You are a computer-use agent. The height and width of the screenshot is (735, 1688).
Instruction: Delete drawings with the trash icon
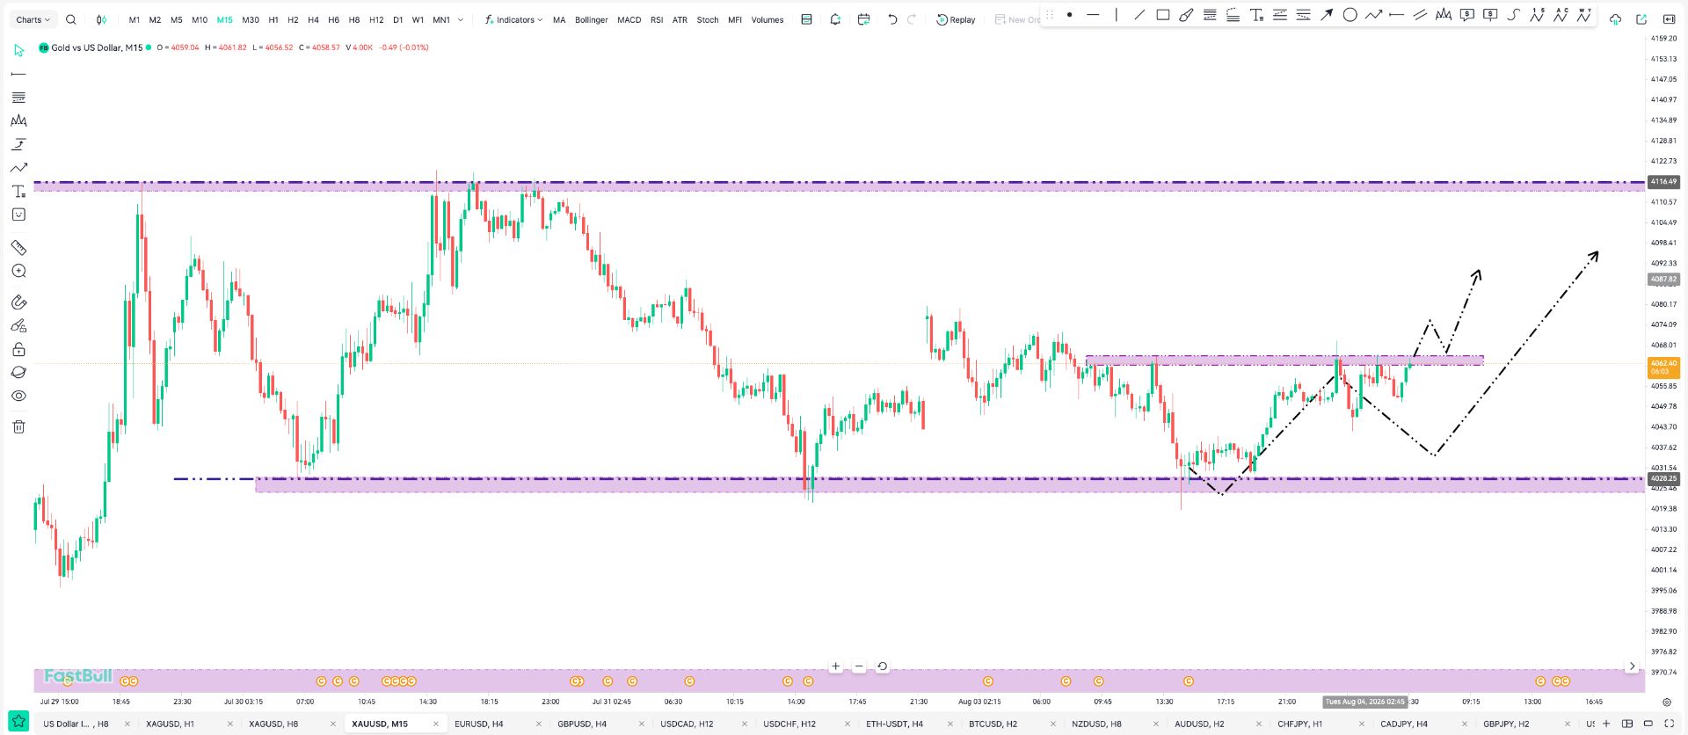[x=18, y=426]
